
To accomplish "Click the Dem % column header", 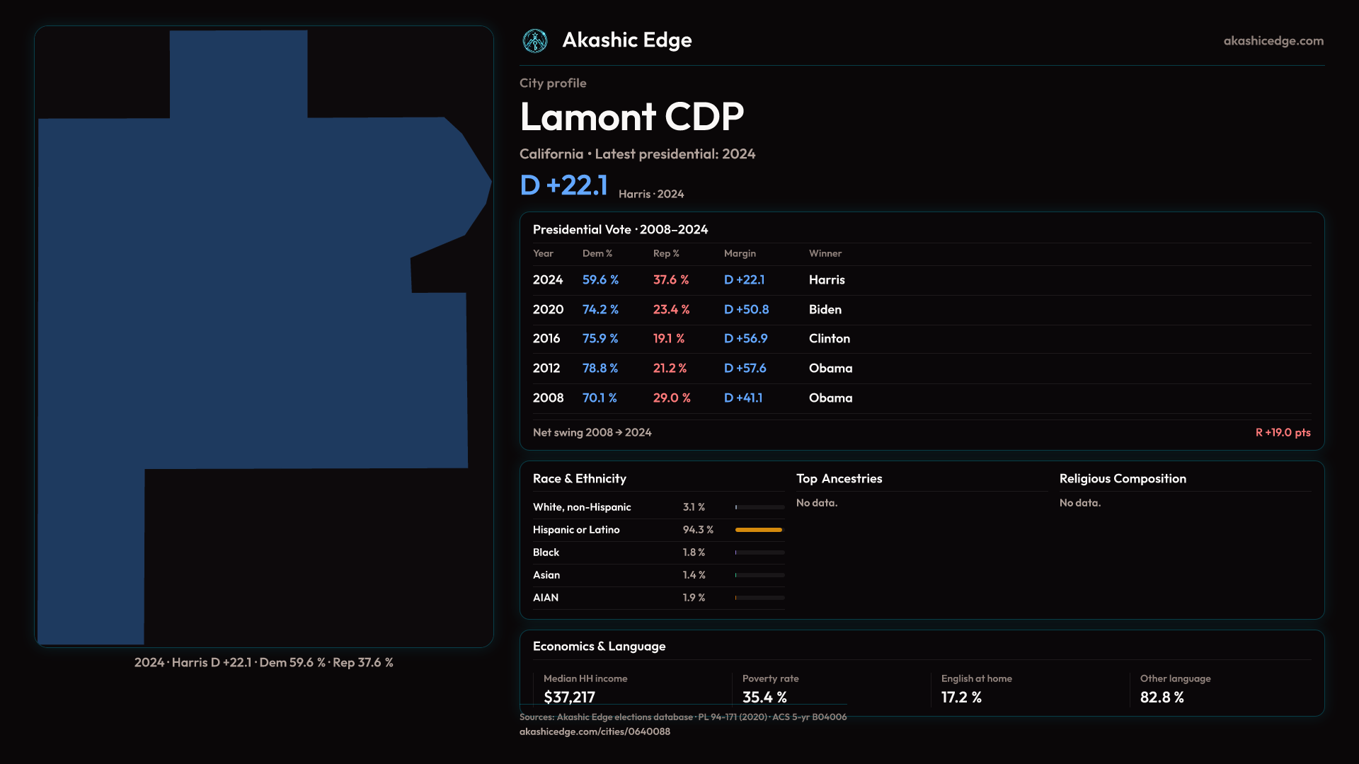I will tap(597, 253).
